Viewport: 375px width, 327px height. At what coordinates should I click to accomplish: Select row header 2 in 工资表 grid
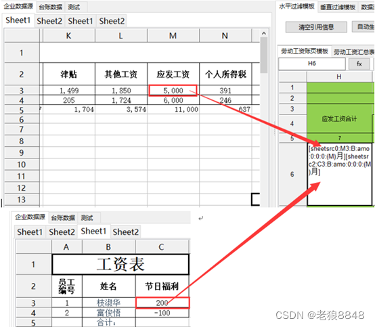pos(34,286)
